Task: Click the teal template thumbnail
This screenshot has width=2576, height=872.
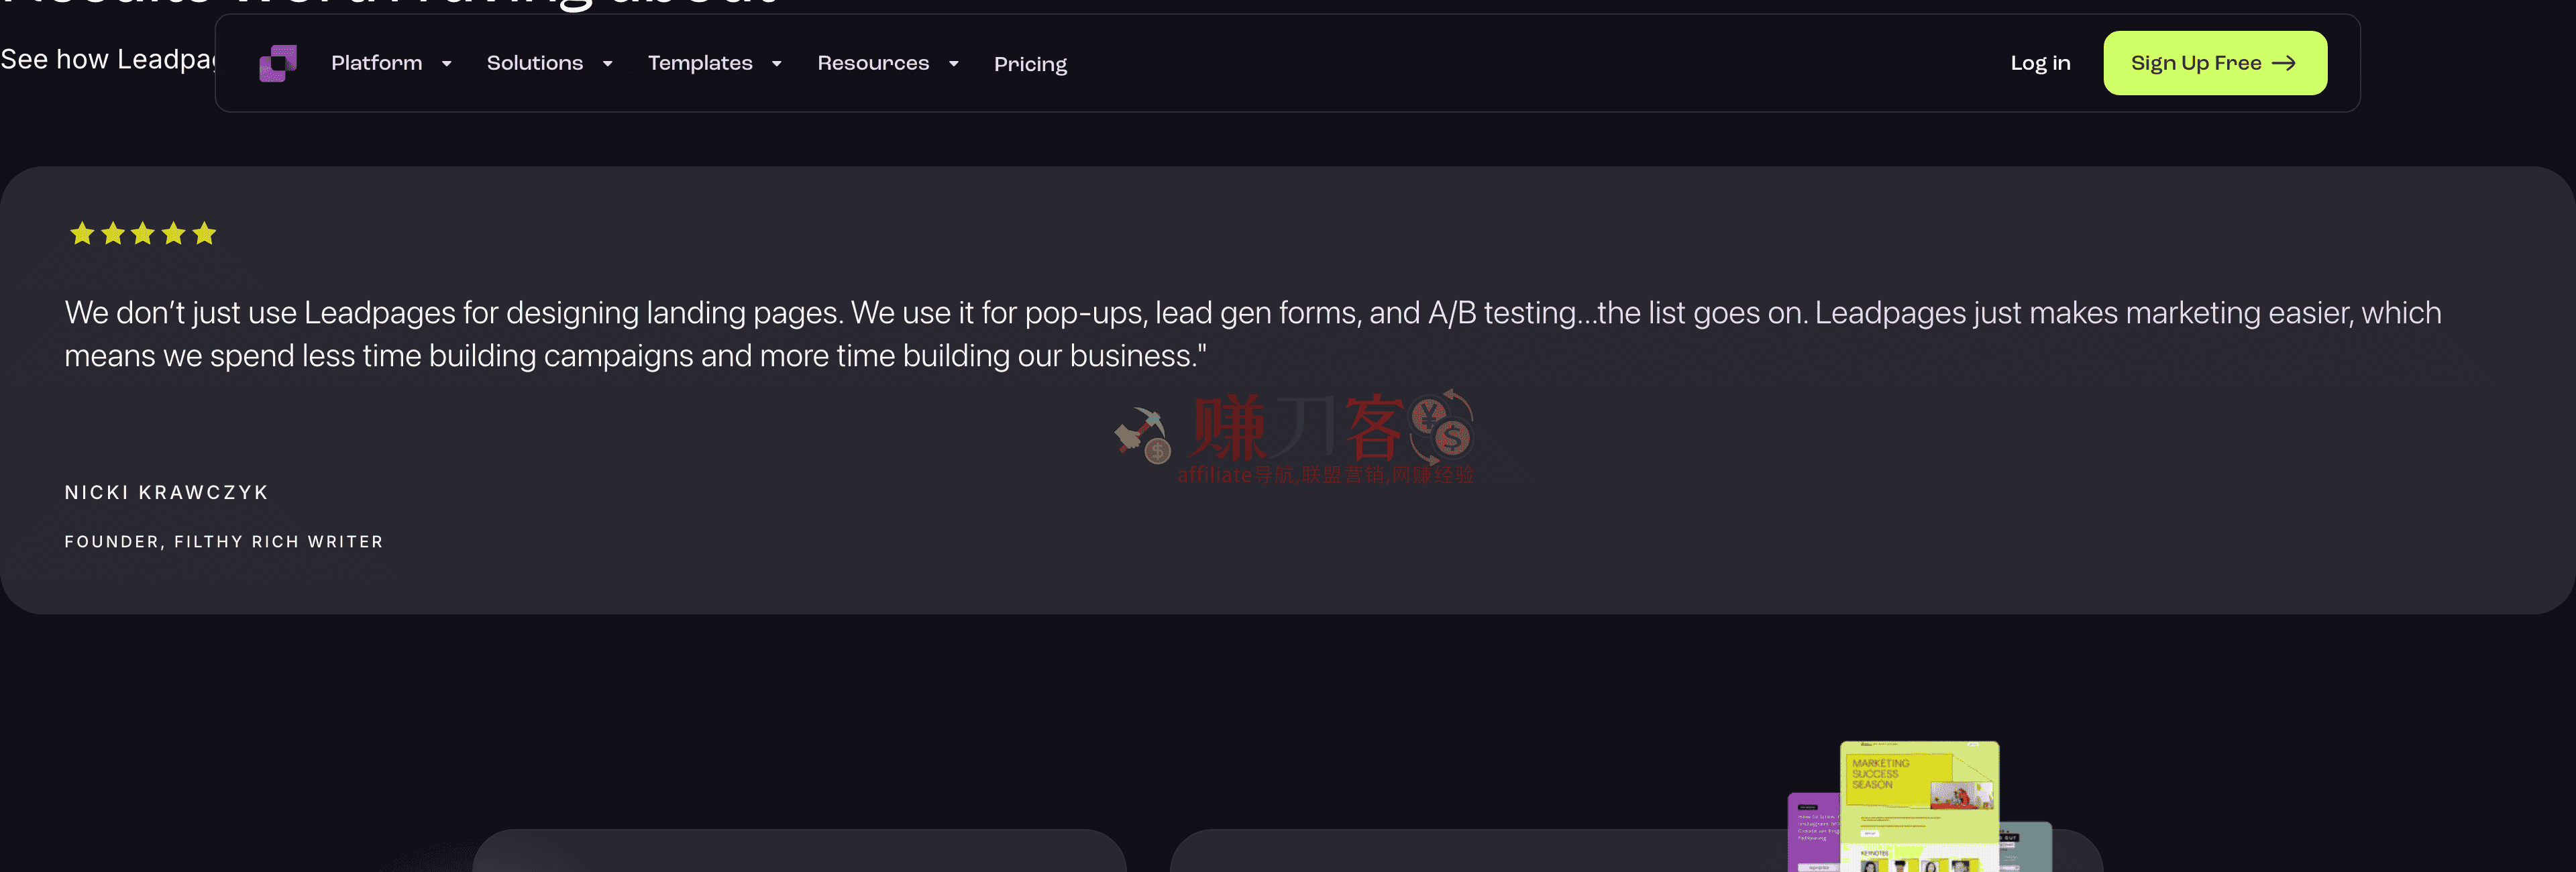Action: (x=2027, y=846)
